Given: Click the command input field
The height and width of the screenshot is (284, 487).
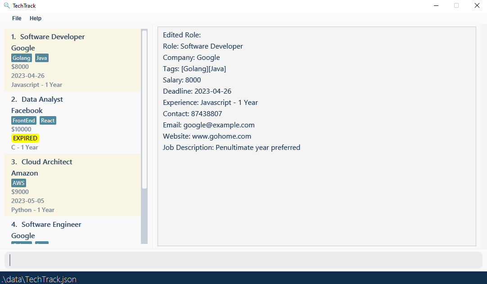Looking at the screenshot, I should (x=243, y=260).
